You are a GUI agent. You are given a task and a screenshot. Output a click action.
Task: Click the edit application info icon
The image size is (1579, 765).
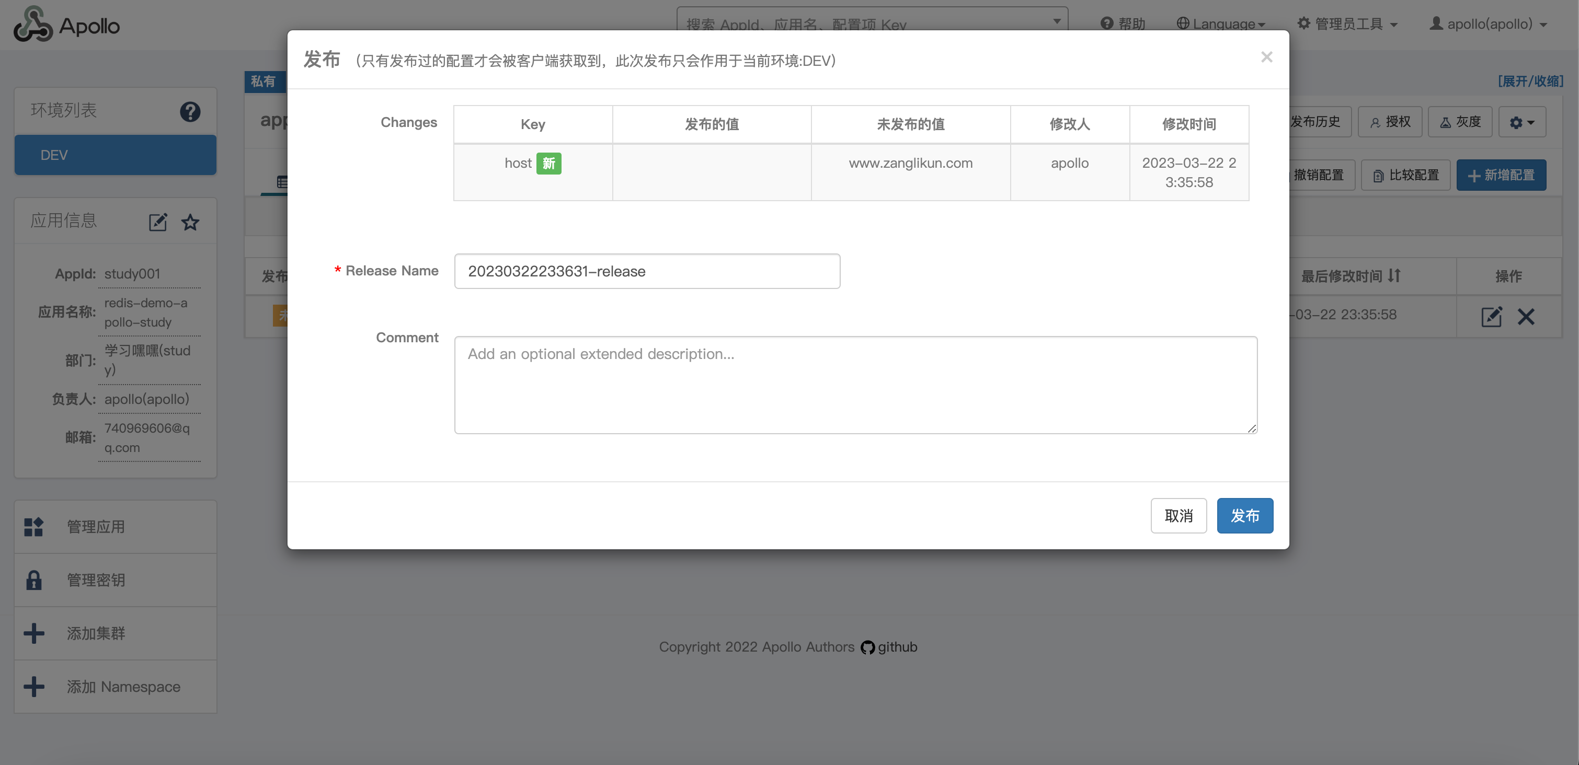157,222
